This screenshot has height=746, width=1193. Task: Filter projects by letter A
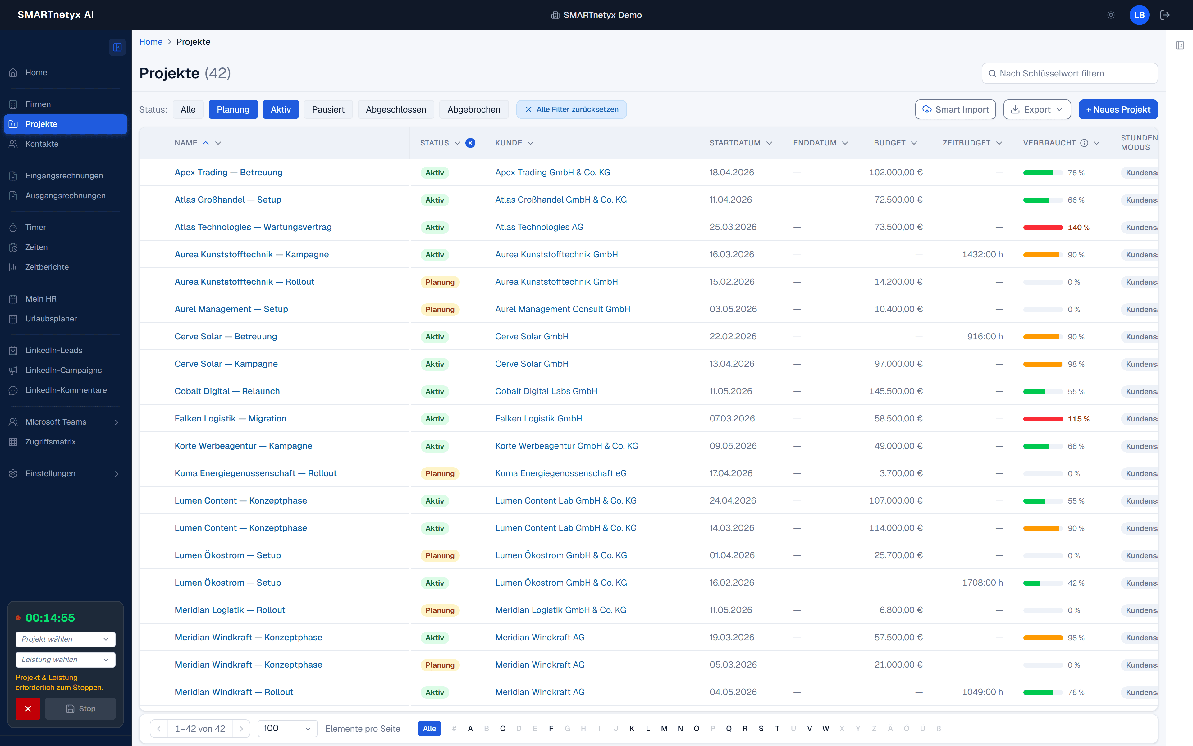[470, 729]
